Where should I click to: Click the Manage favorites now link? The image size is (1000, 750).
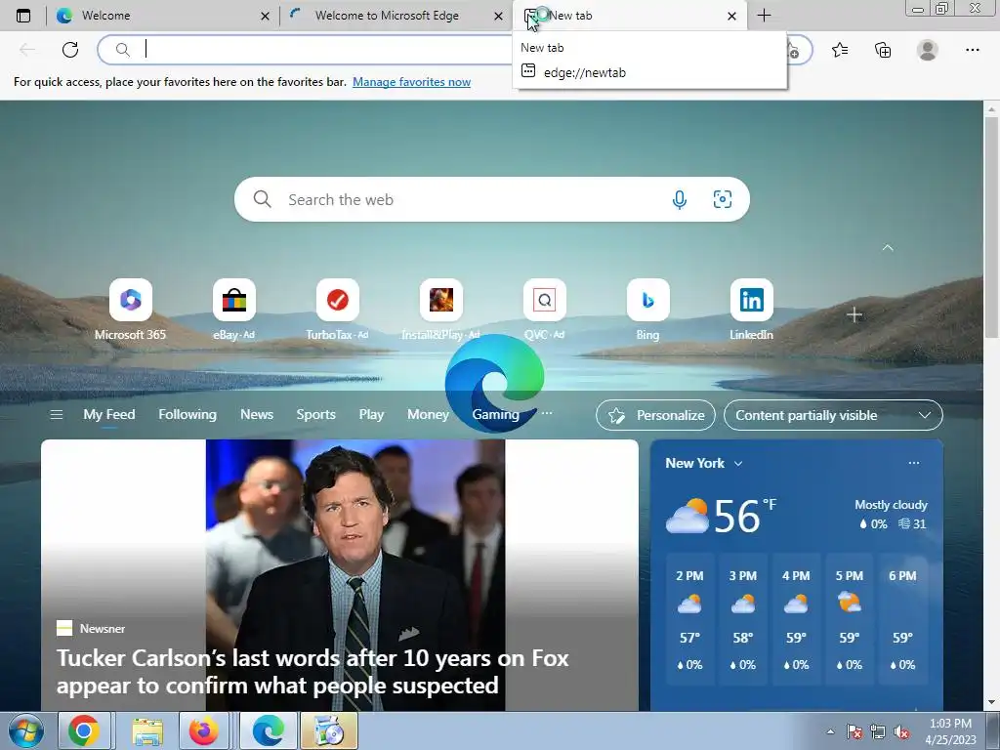(411, 82)
